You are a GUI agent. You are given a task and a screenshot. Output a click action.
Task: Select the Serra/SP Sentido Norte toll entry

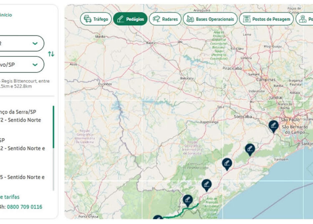(21, 116)
